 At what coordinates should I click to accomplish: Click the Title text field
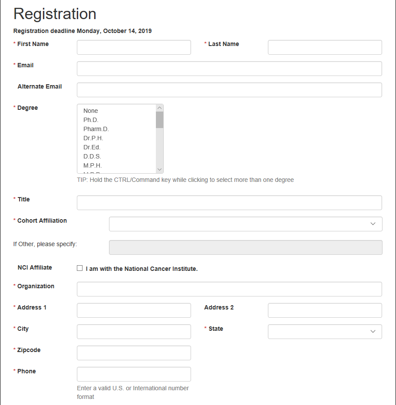(x=229, y=203)
